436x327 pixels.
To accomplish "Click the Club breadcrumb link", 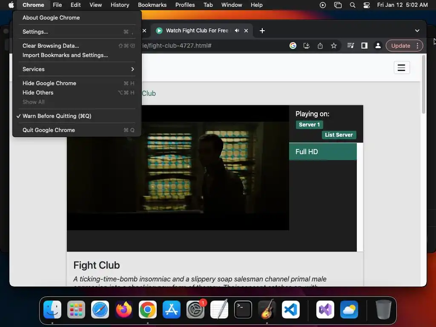I will [x=149, y=93].
